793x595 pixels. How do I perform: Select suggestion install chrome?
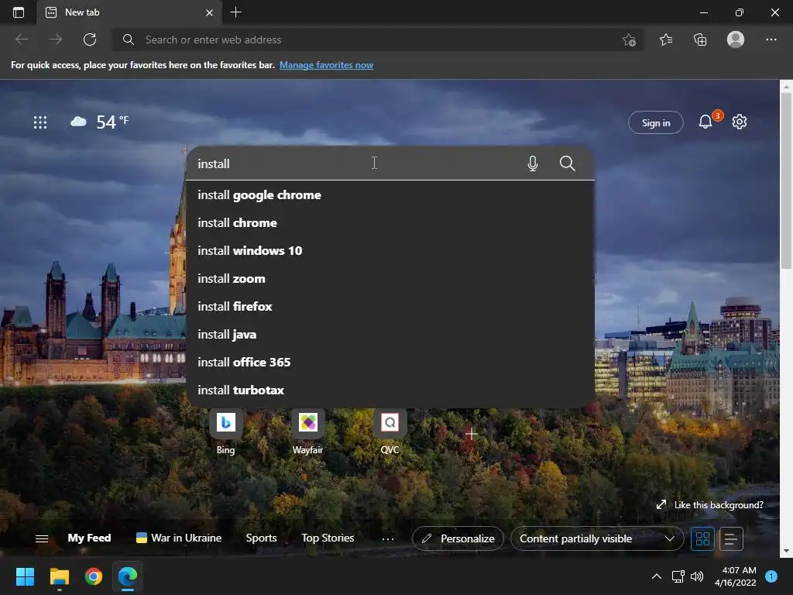tap(390, 223)
